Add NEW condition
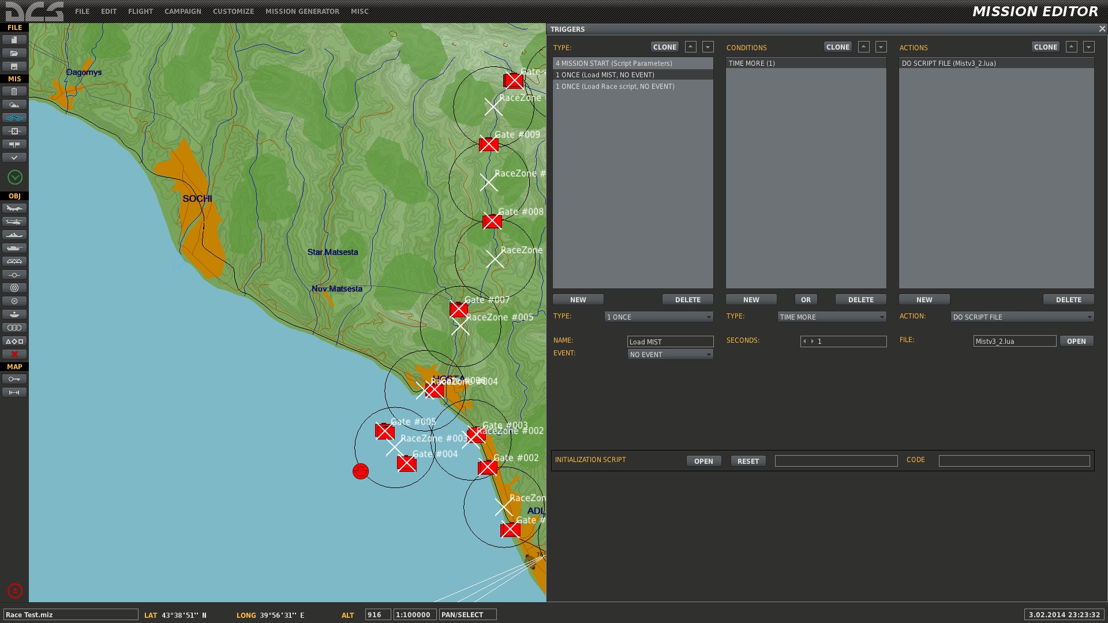The width and height of the screenshot is (1108, 623). pyautogui.click(x=751, y=299)
